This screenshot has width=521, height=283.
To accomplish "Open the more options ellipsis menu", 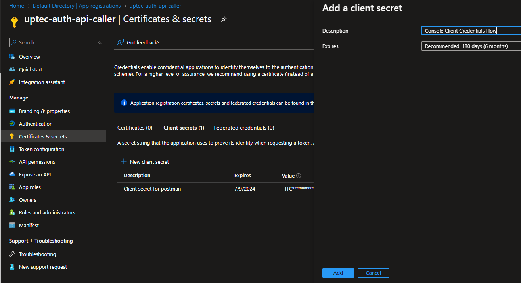I will point(237,19).
